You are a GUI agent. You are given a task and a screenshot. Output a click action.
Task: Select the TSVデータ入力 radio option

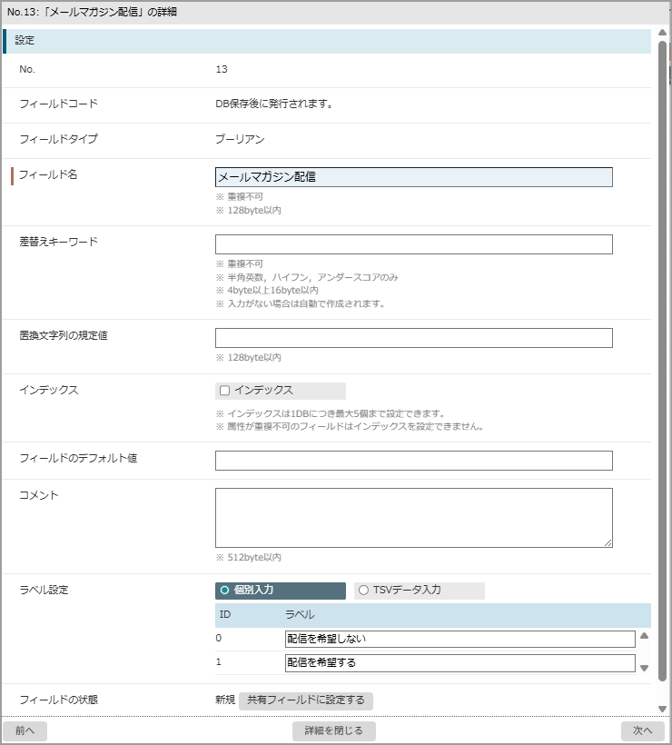click(364, 591)
